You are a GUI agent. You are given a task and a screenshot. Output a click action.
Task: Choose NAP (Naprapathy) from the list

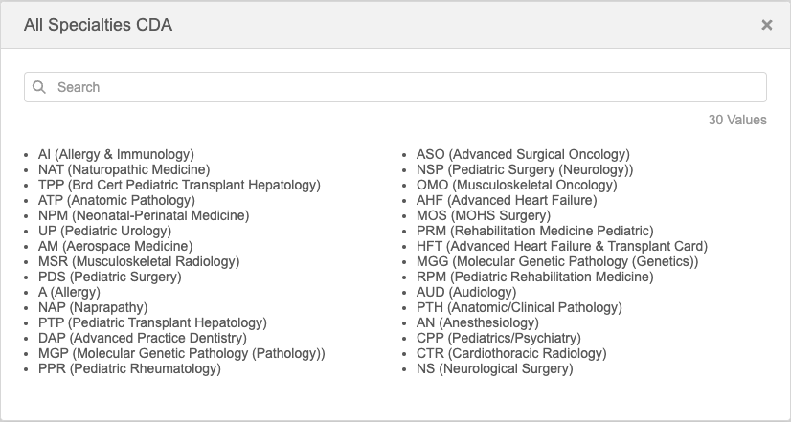(95, 307)
